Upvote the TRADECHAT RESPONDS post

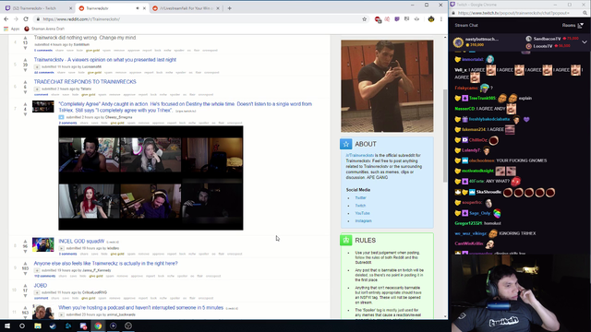(25, 82)
